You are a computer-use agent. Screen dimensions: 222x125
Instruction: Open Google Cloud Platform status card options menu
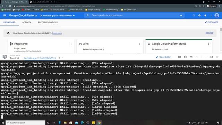[x=208, y=44]
